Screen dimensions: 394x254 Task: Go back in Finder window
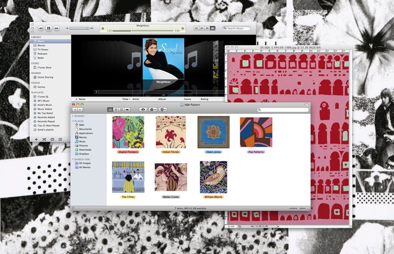click(x=75, y=110)
